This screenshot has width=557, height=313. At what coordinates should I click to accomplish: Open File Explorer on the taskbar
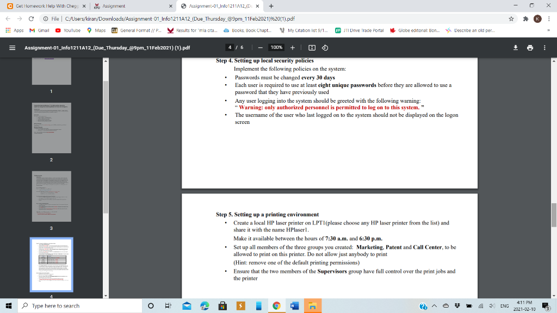coord(313,306)
